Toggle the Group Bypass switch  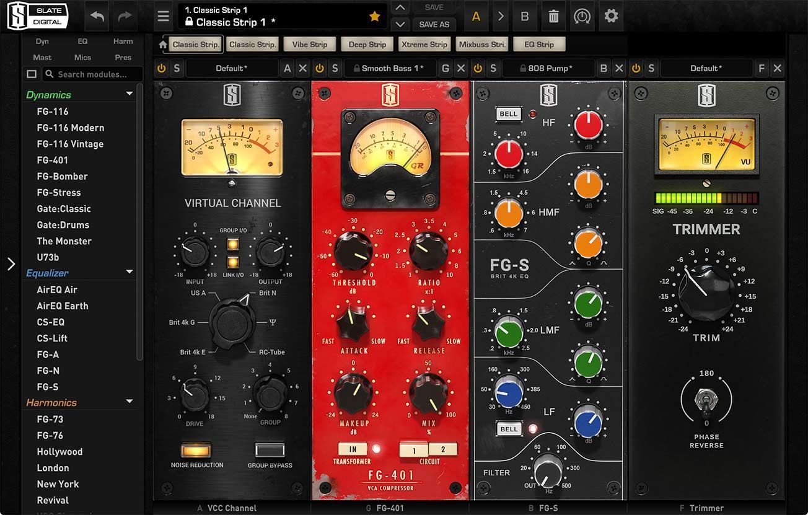(270, 449)
